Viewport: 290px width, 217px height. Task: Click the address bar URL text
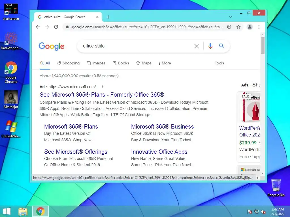(x=147, y=27)
